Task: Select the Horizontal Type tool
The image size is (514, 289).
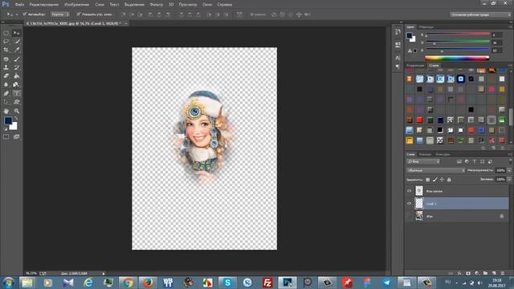Action: point(16,93)
